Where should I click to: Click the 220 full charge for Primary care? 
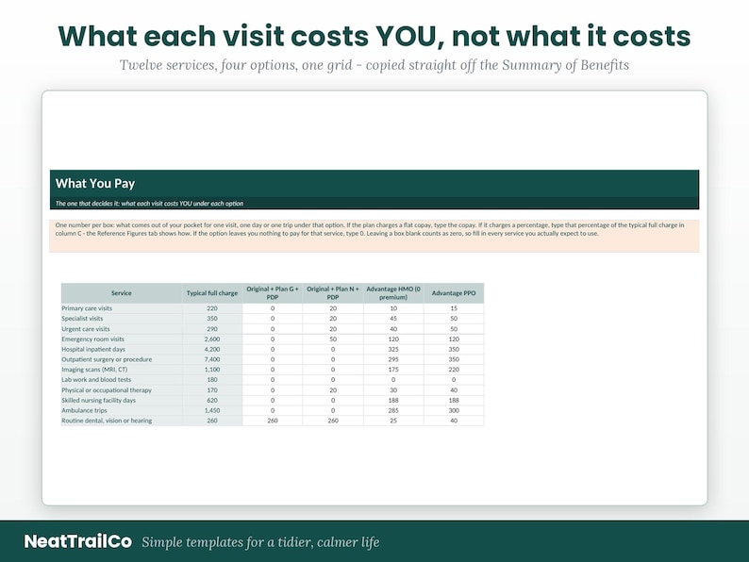click(212, 308)
